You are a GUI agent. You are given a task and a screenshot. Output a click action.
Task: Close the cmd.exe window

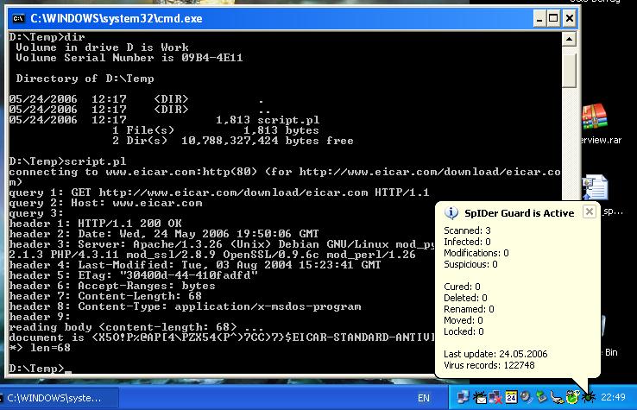point(570,18)
